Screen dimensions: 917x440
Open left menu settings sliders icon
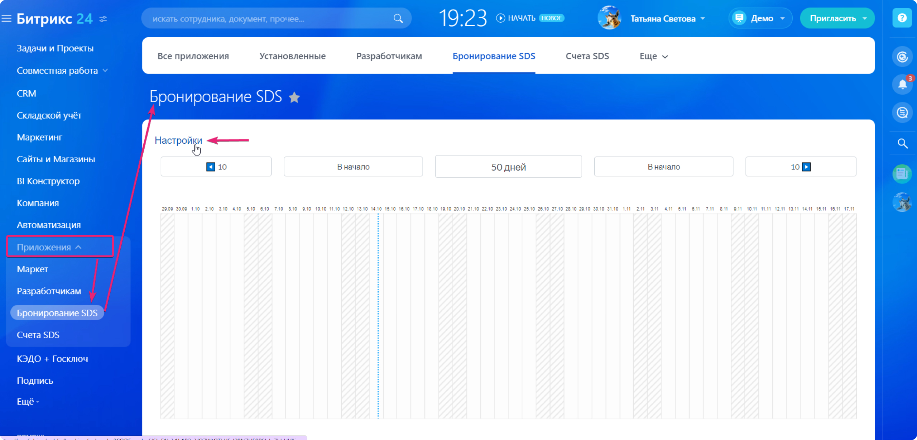pyautogui.click(x=103, y=19)
